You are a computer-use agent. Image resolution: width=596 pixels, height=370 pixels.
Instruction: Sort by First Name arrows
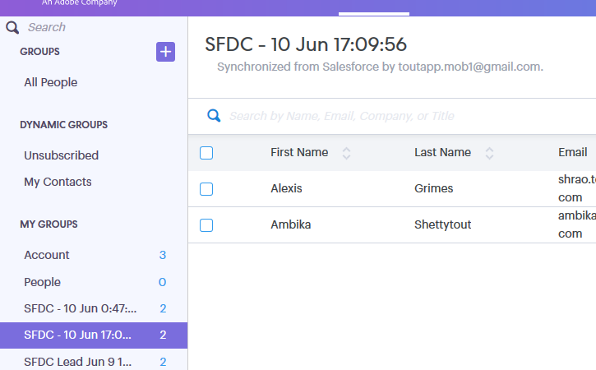point(346,153)
